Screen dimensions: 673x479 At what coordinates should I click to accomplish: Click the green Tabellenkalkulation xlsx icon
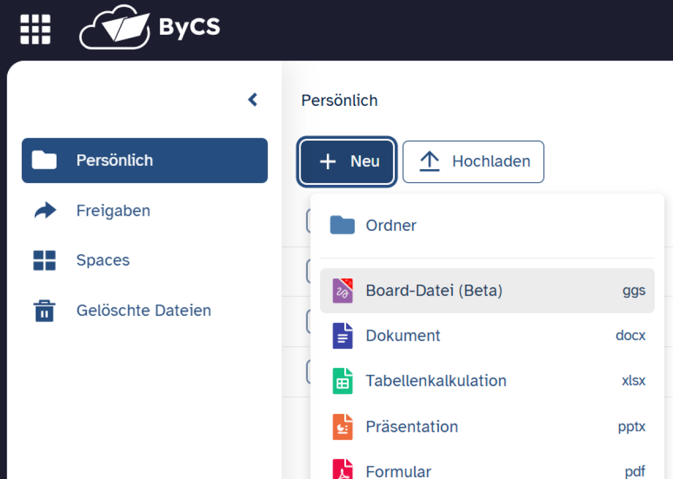(x=342, y=381)
